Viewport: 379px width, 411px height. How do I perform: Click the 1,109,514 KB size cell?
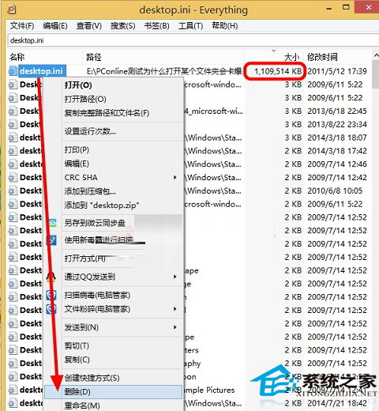(x=278, y=71)
